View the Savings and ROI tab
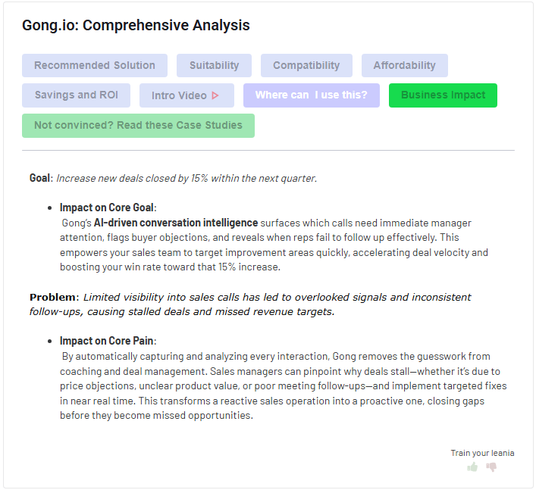Viewport: 536px width, 490px height. click(x=76, y=95)
